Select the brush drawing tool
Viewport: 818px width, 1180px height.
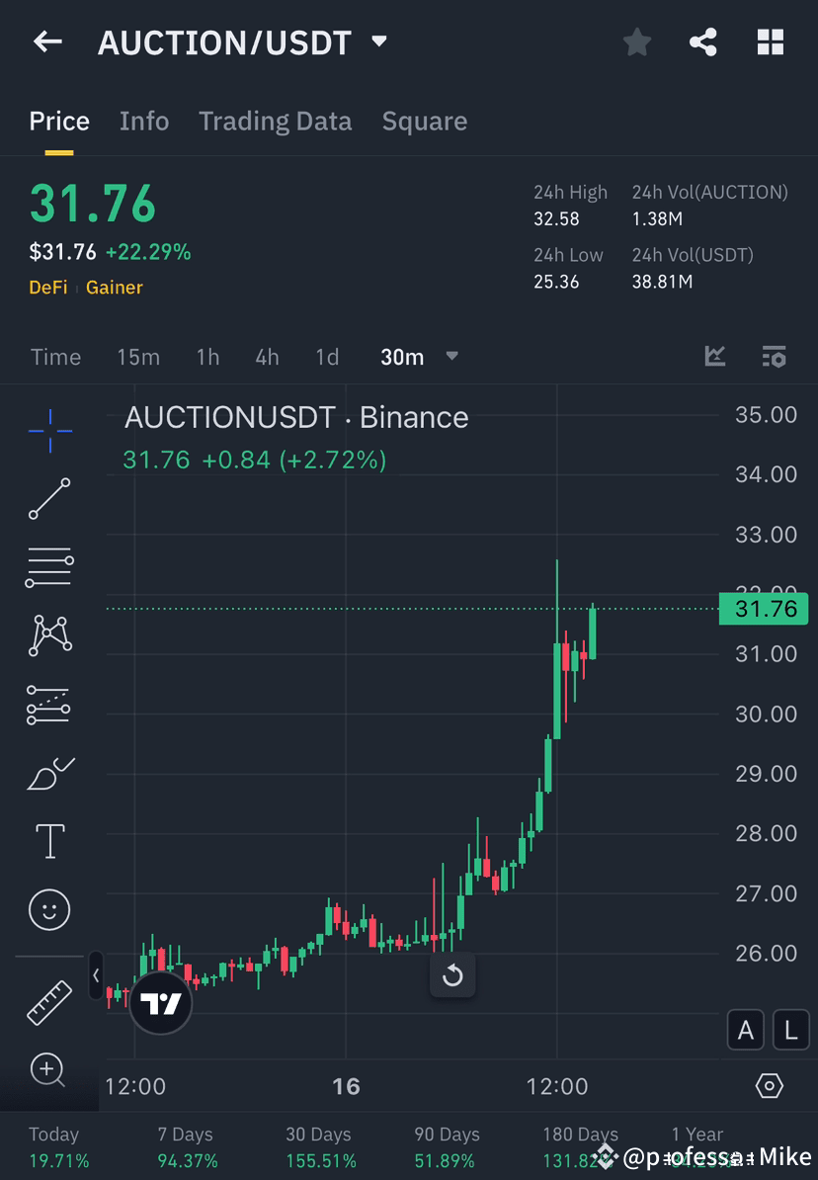click(x=49, y=773)
